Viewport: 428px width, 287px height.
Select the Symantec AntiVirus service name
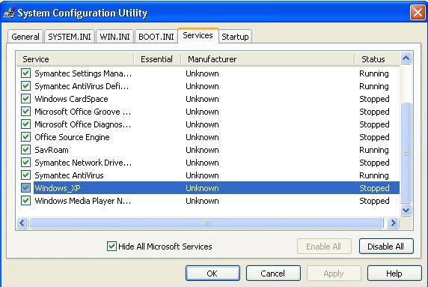[x=69, y=175]
